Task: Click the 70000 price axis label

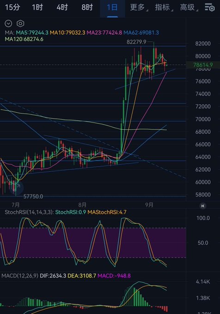Action: click(203, 119)
